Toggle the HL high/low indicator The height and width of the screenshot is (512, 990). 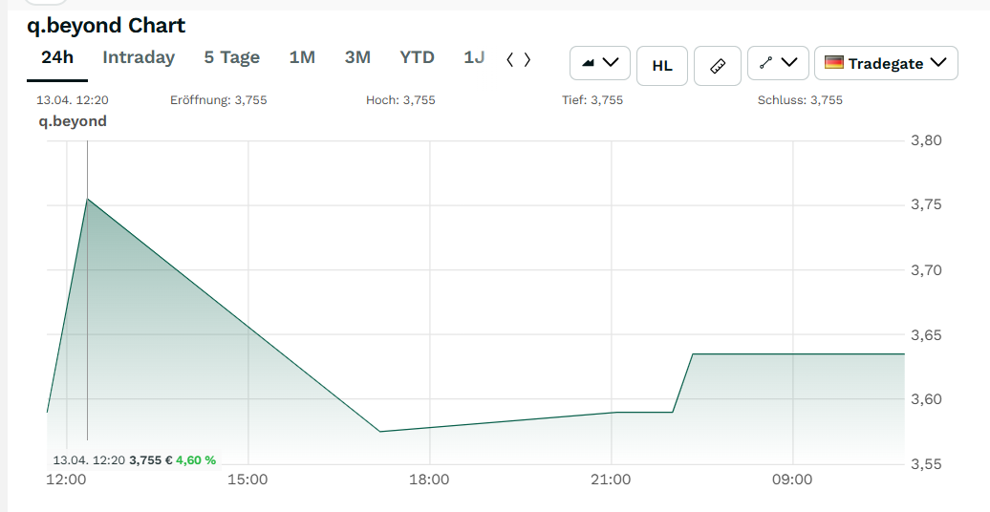click(x=661, y=65)
